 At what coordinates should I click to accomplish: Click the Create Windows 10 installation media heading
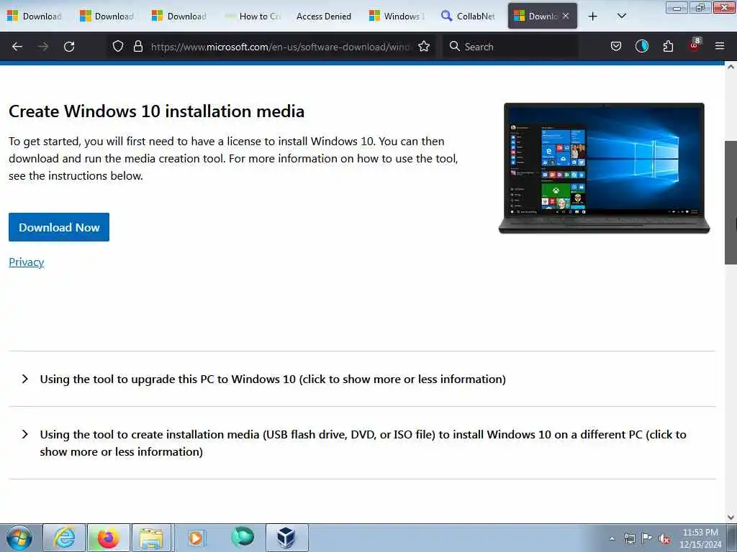(156, 111)
